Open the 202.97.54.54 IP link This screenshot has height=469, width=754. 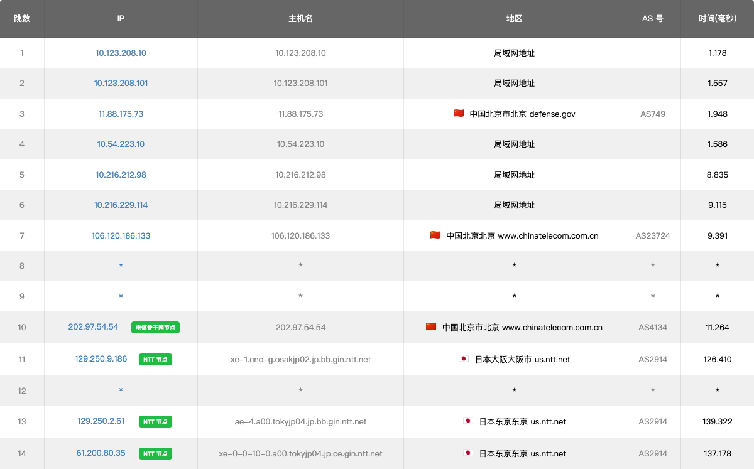pos(93,326)
